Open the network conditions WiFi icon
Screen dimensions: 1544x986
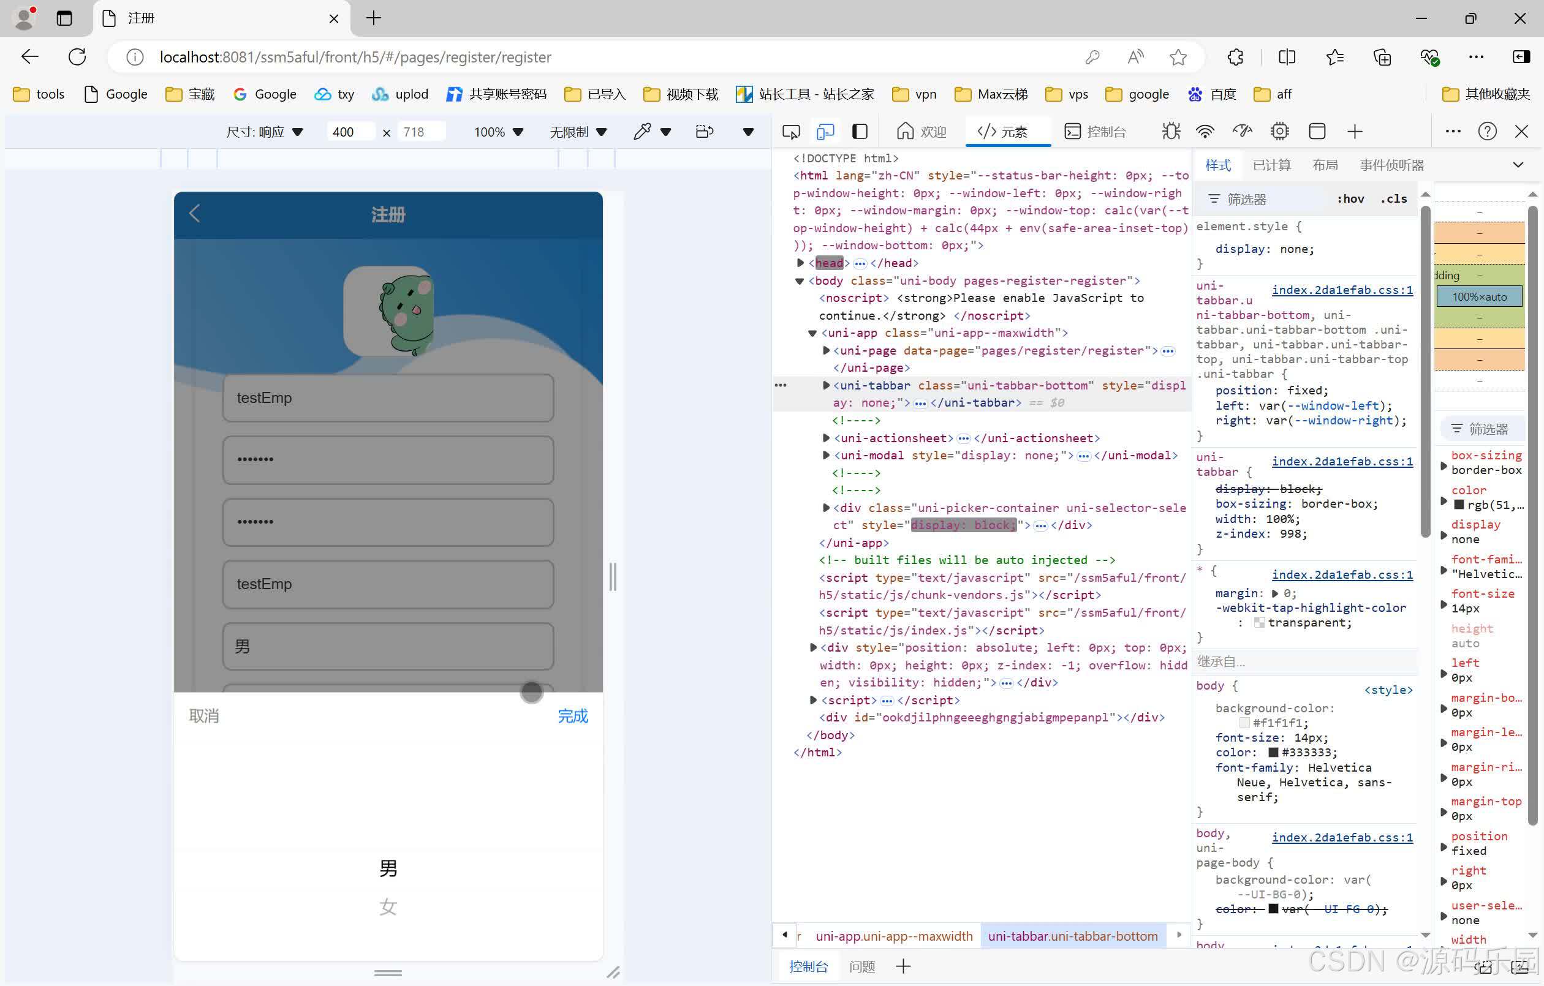1205,131
